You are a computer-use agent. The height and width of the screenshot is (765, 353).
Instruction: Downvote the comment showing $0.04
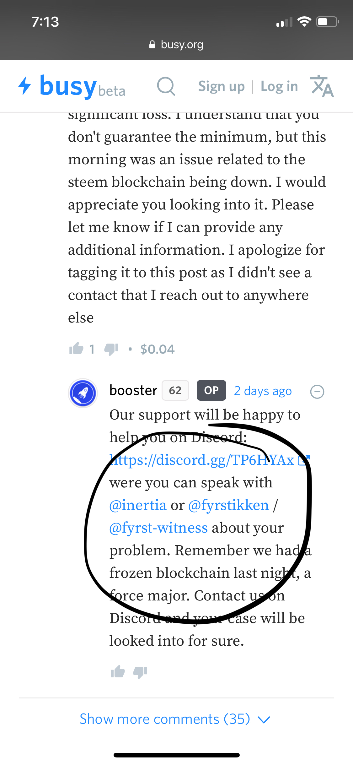111,349
